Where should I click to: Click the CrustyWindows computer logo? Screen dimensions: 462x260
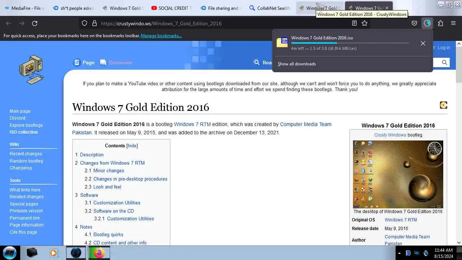coord(32,69)
